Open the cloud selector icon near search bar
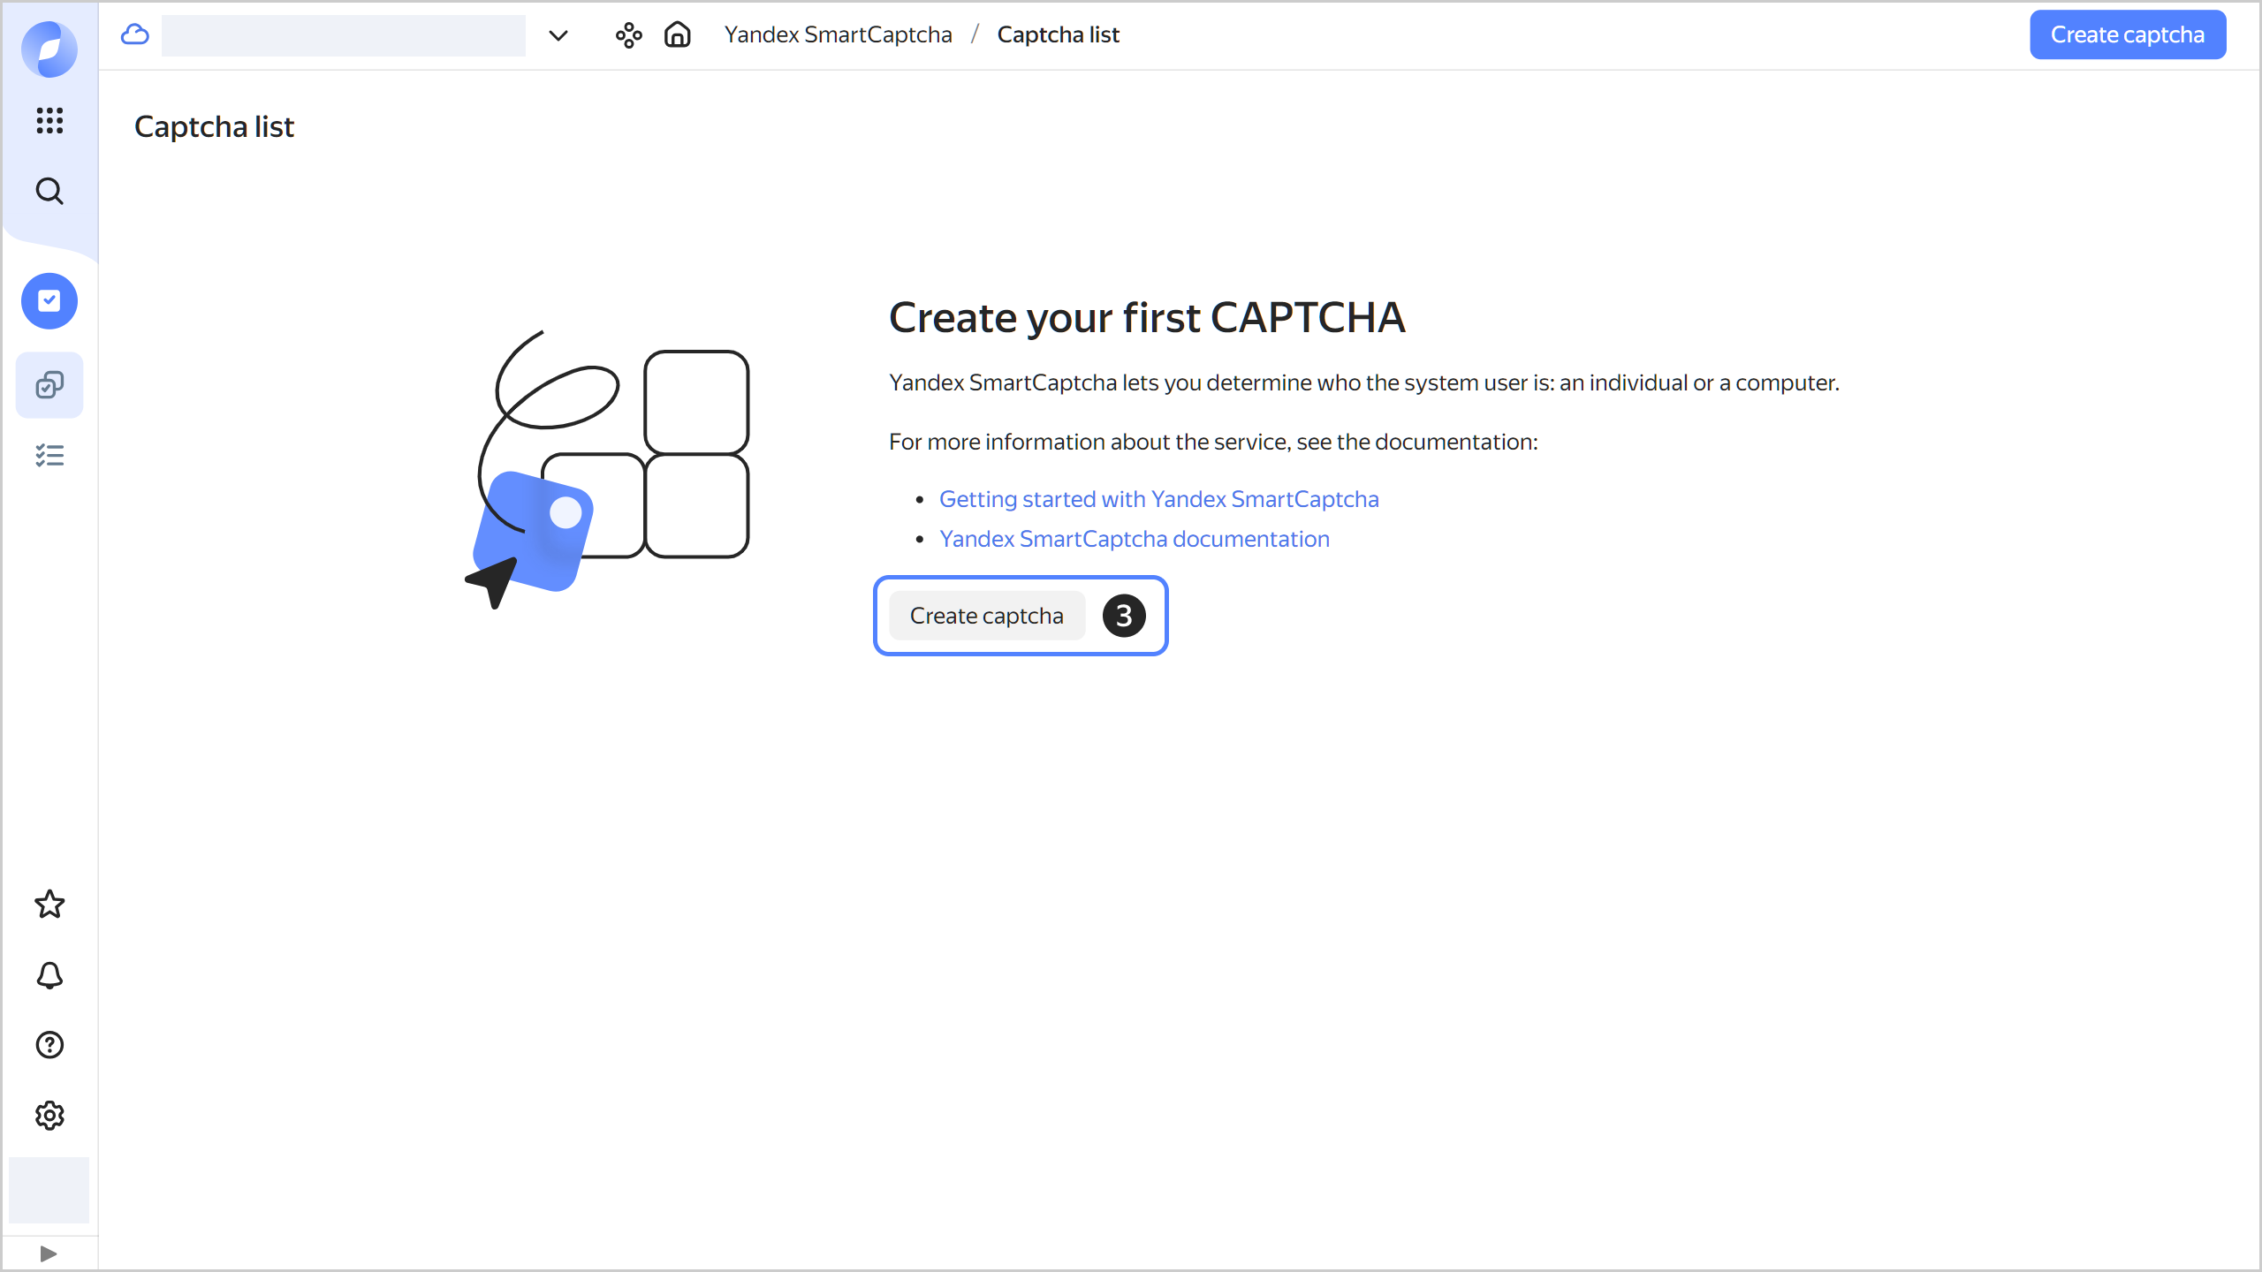Image resolution: width=2262 pixels, height=1272 pixels. tap(134, 35)
